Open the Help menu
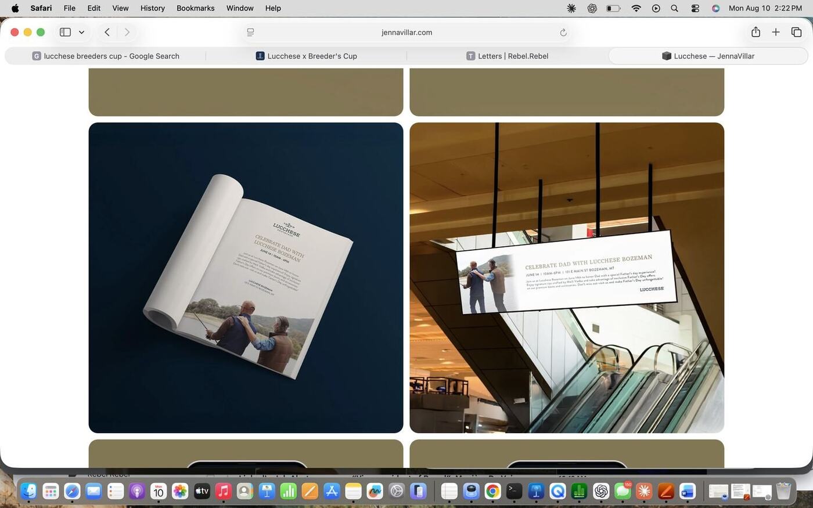 coord(273,8)
